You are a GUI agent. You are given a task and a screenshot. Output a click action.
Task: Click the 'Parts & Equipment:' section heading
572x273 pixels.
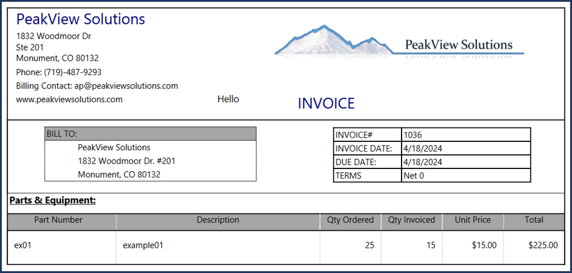(x=52, y=200)
